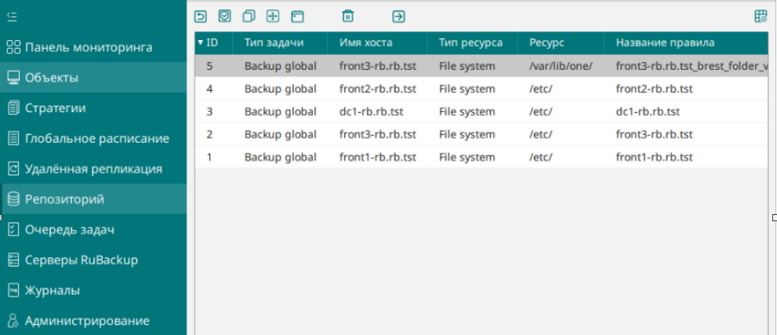The width and height of the screenshot is (777, 335).
Task: Select Репозиторий in the sidebar
Action: coord(93,199)
